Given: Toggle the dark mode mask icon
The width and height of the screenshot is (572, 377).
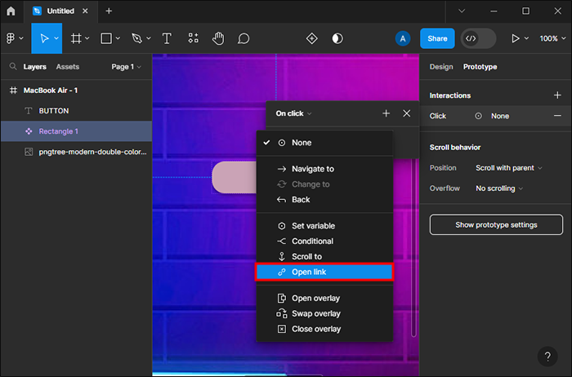Looking at the screenshot, I should (x=337, y=38).
